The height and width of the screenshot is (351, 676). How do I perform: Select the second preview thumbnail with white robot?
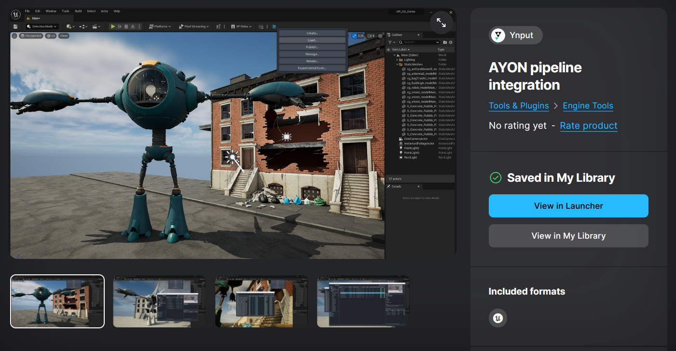159,301
